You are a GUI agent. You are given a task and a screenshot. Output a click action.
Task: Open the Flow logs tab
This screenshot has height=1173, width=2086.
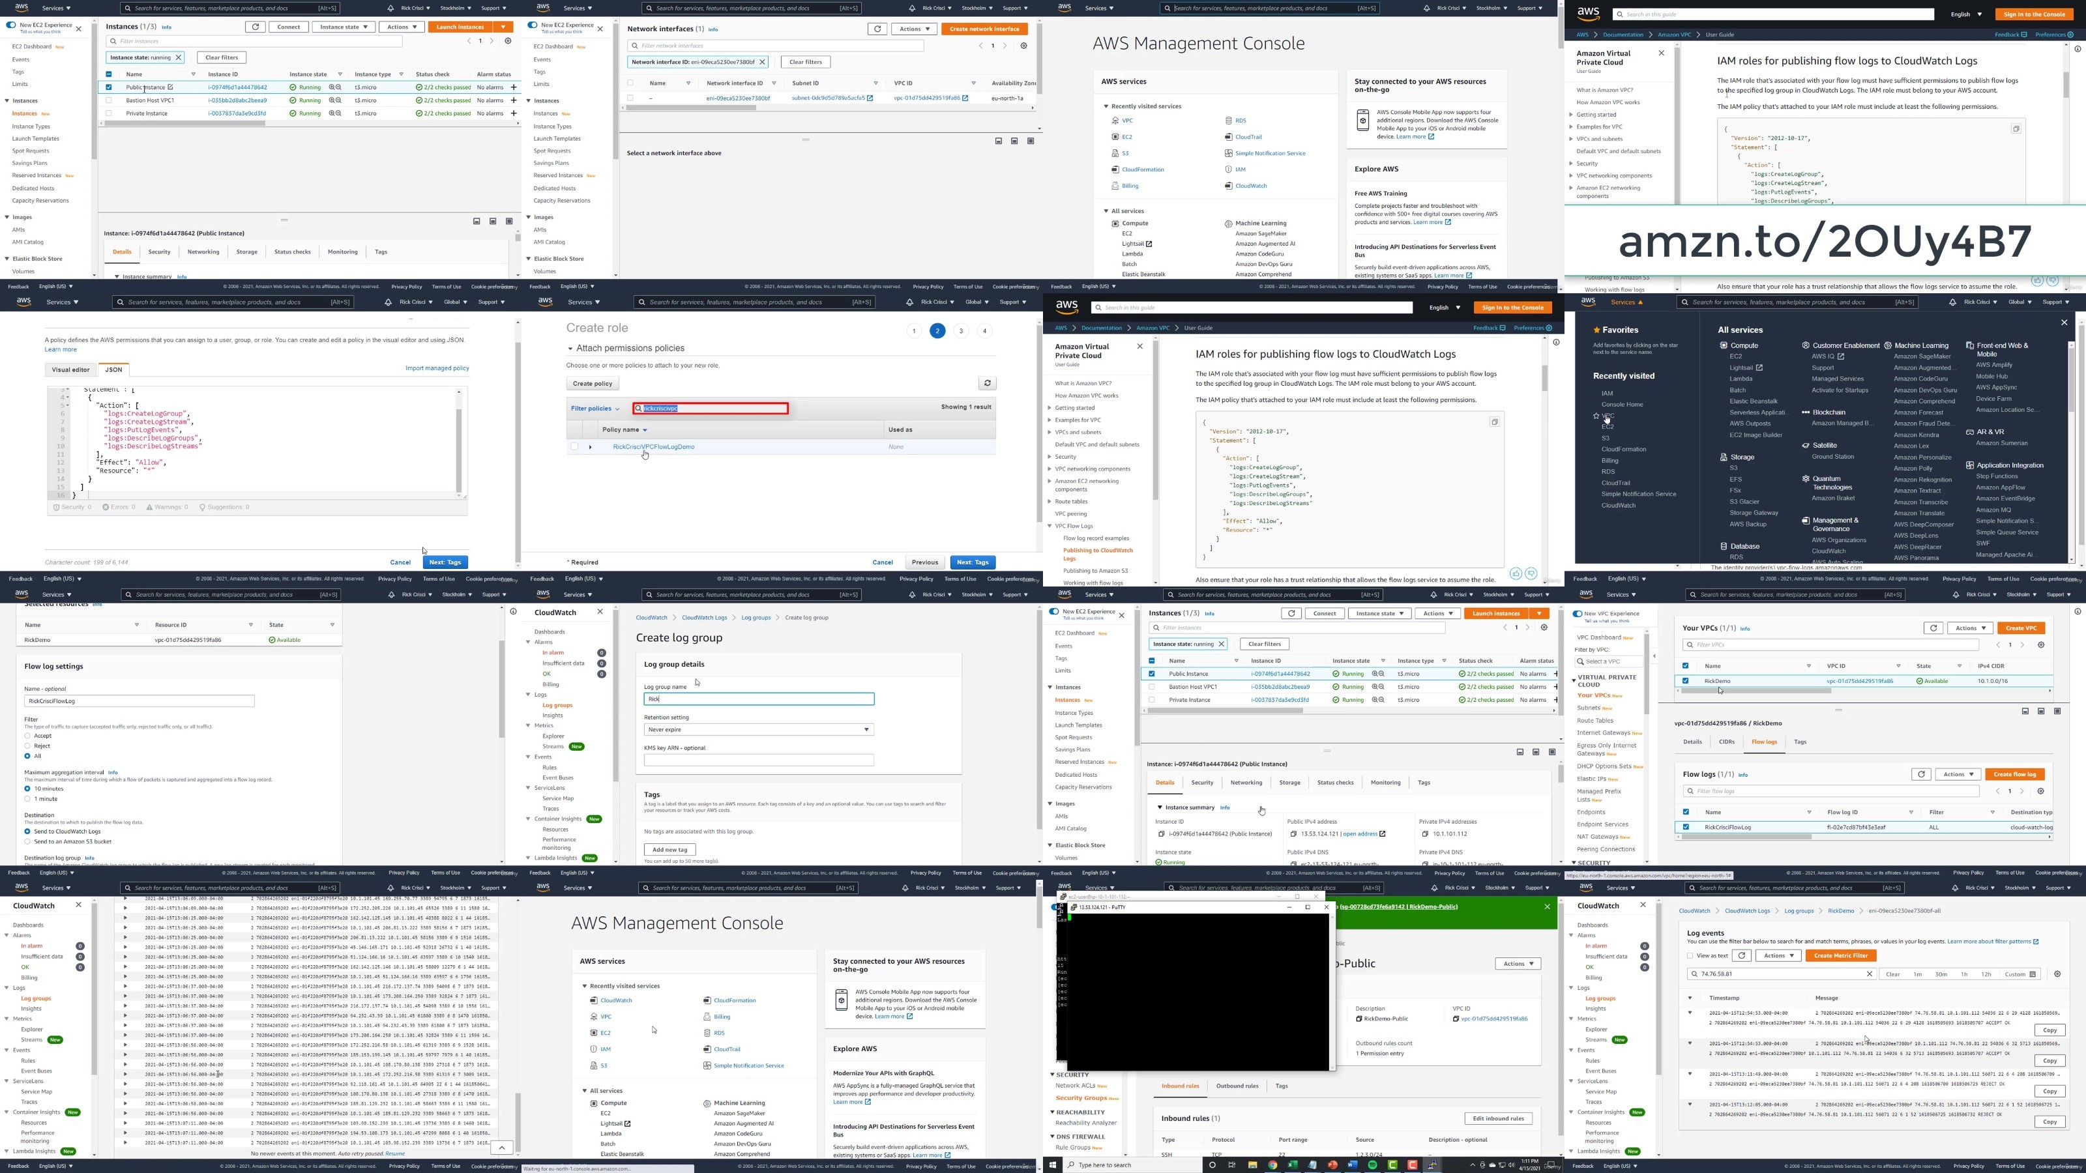1764,742
